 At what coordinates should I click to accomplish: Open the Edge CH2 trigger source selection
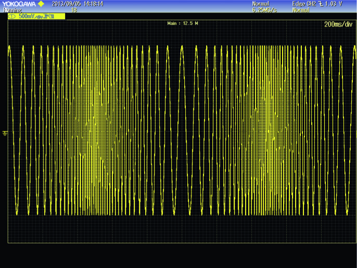304,4
